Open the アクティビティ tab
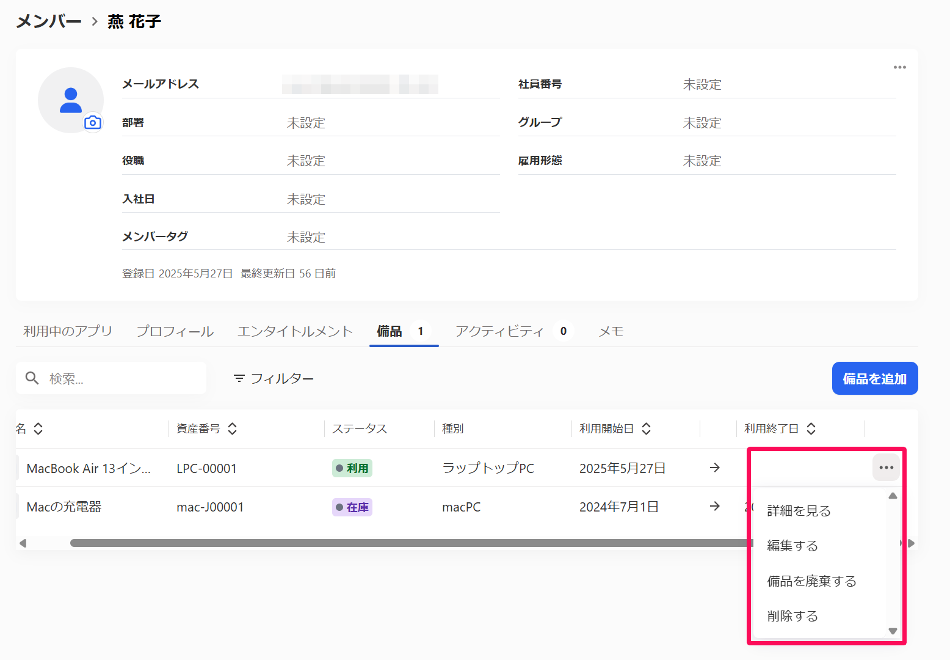The height and width of the screenshot is (660, 950). (x=499, y=331)
